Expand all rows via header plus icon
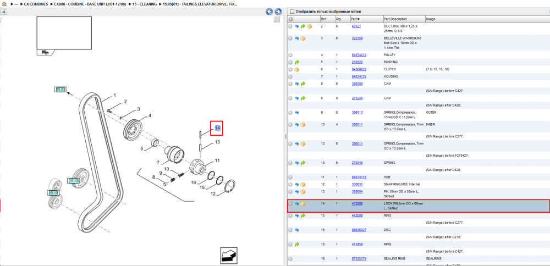 [x=290, y=19]
